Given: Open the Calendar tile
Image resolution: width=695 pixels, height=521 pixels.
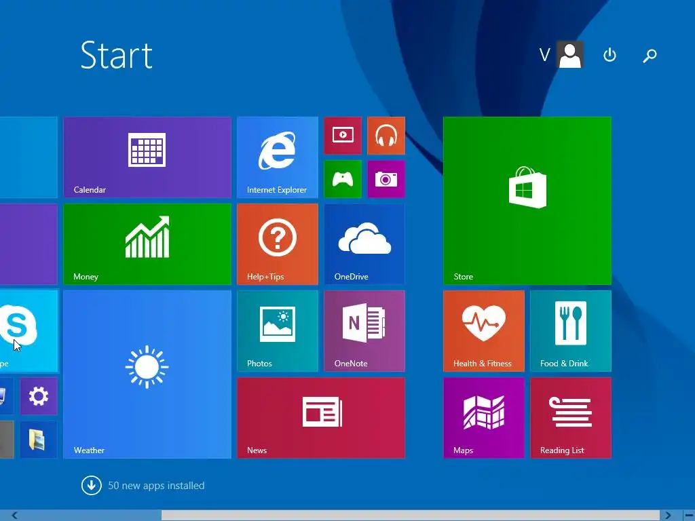Looking at the screenshot, I should coord(147,157).
